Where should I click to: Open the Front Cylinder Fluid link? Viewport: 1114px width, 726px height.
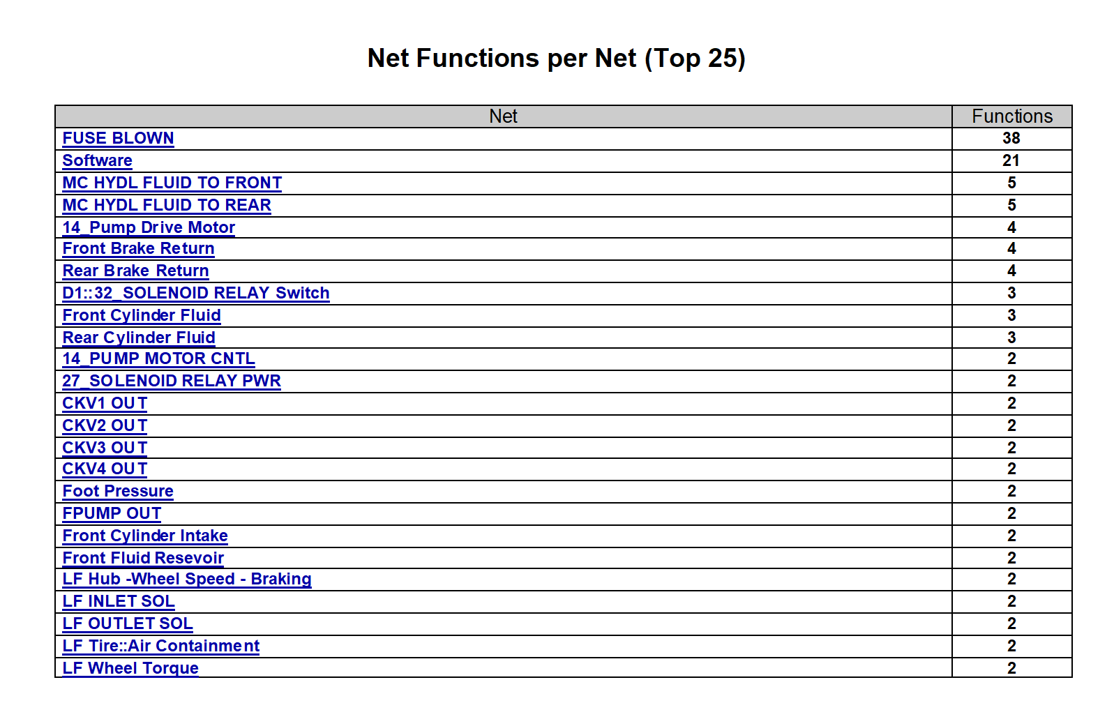(142, 315)
